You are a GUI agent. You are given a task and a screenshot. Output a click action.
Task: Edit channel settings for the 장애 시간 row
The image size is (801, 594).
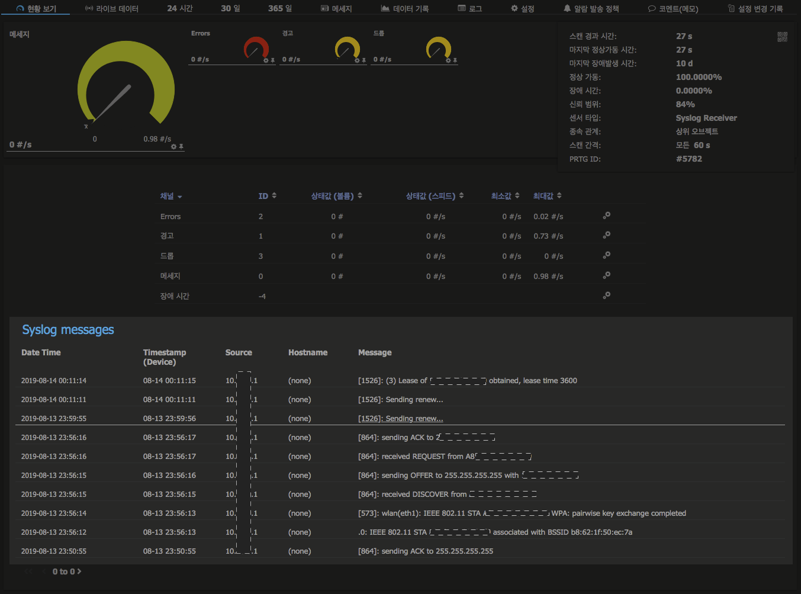[606, 296]
